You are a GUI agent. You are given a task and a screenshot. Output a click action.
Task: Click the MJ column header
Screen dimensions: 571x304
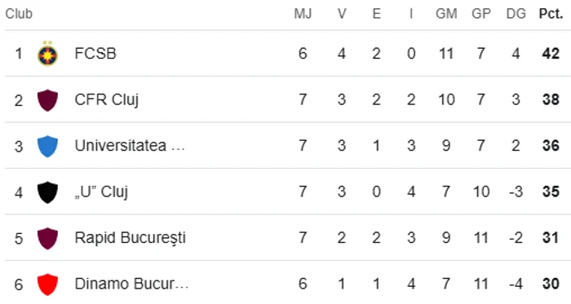point(303,14)
